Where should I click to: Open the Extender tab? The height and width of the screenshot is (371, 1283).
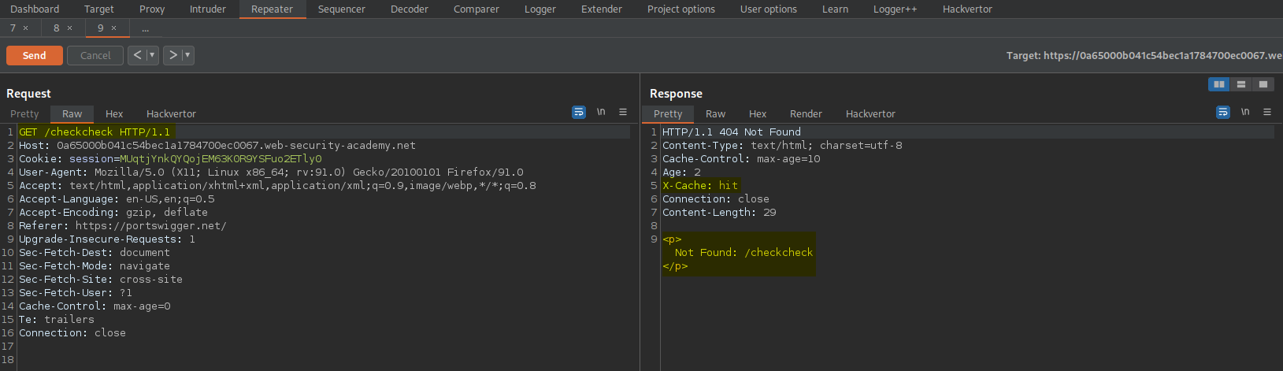click(x=602, y=9)
